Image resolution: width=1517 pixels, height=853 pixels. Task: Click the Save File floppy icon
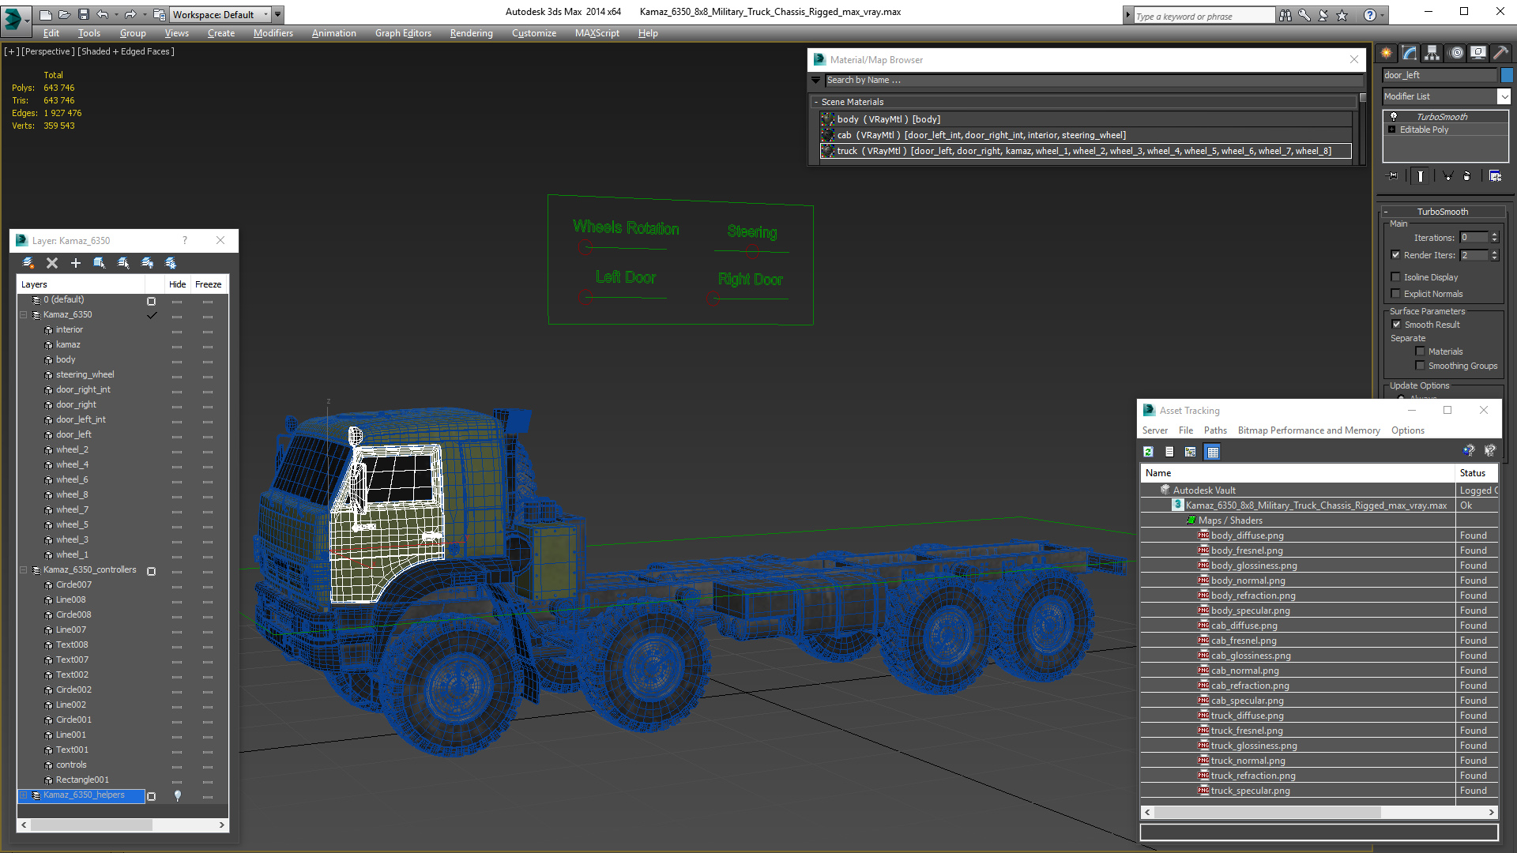(x=84, y=14)
